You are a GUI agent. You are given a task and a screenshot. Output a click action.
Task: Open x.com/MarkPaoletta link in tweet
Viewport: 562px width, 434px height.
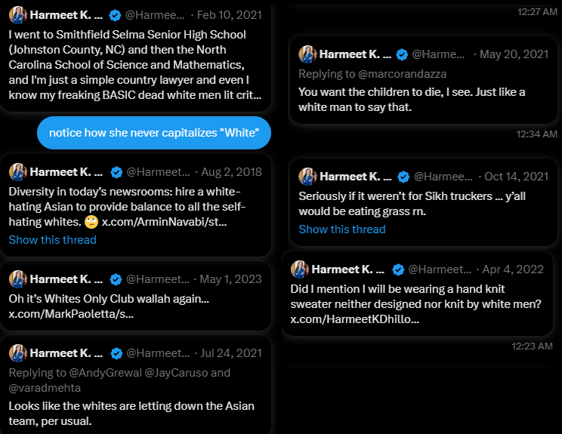click(x=71, y=313)
